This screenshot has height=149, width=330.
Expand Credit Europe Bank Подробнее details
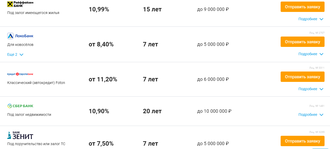pos(311,89)
